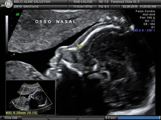Click the MI 1.2 value

click(x=104, y=2)
